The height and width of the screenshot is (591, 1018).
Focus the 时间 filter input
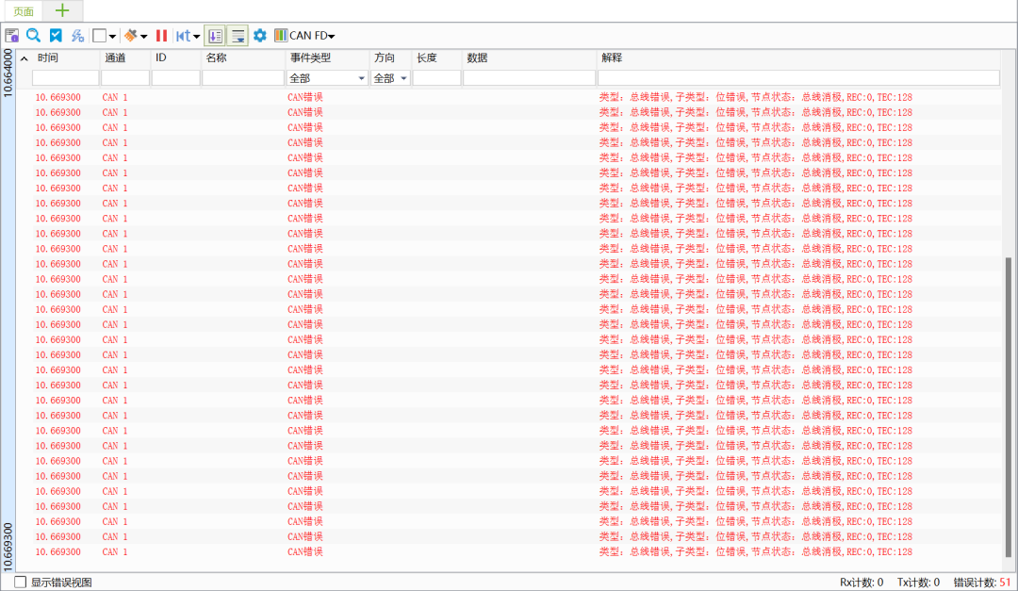coord(66,78)
